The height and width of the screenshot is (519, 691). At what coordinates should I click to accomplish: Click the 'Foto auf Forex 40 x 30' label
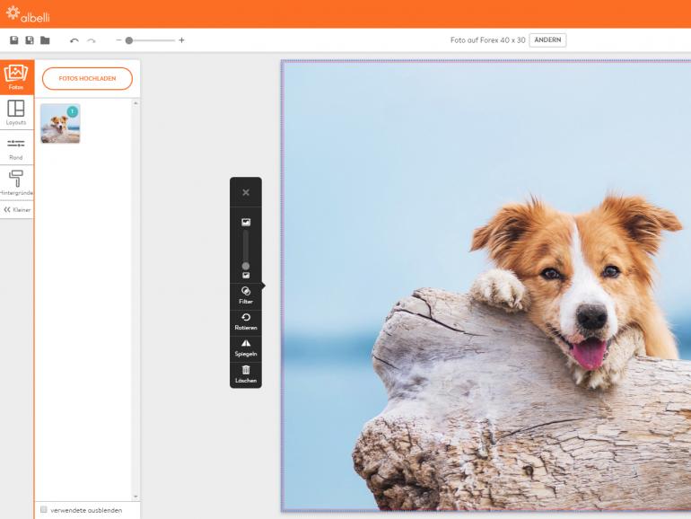coord(488,40)
